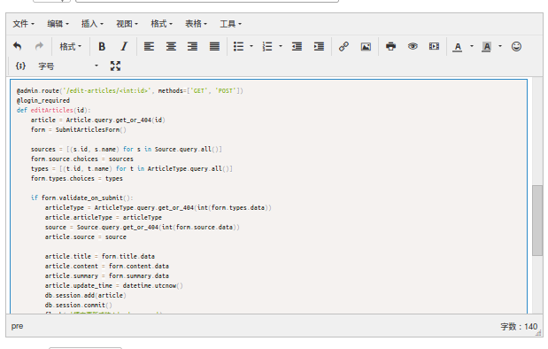Expand numbered list style arrow
The height and width of the screenshot is (349, 548).
281,46
